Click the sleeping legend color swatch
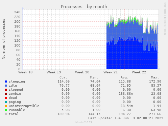This screenshot has height=126, width=168. [x=6, y=82]
